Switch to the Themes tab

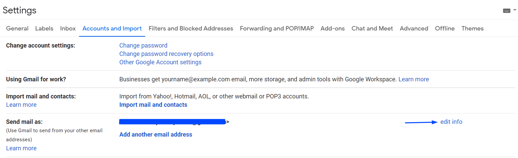pyautogui.click(x=472, y=28)
